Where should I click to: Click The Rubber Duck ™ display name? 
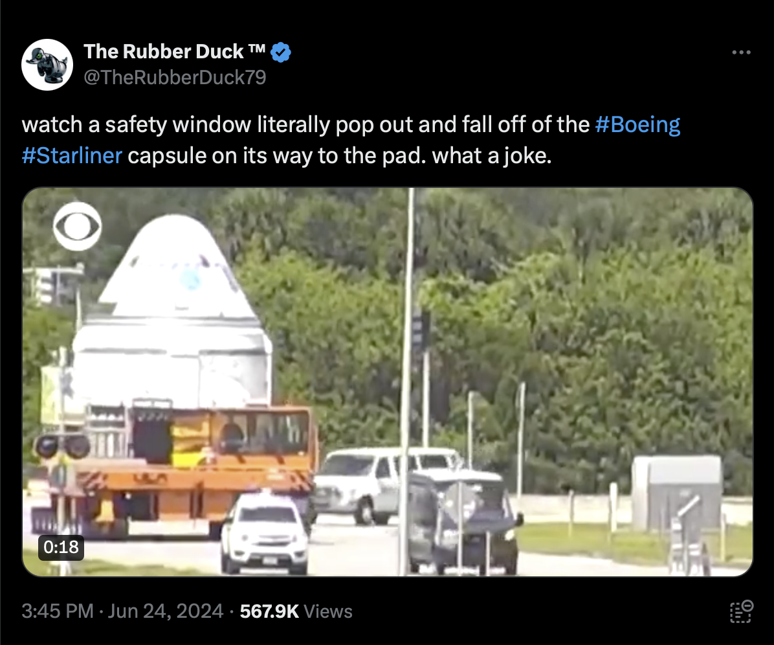175,51
